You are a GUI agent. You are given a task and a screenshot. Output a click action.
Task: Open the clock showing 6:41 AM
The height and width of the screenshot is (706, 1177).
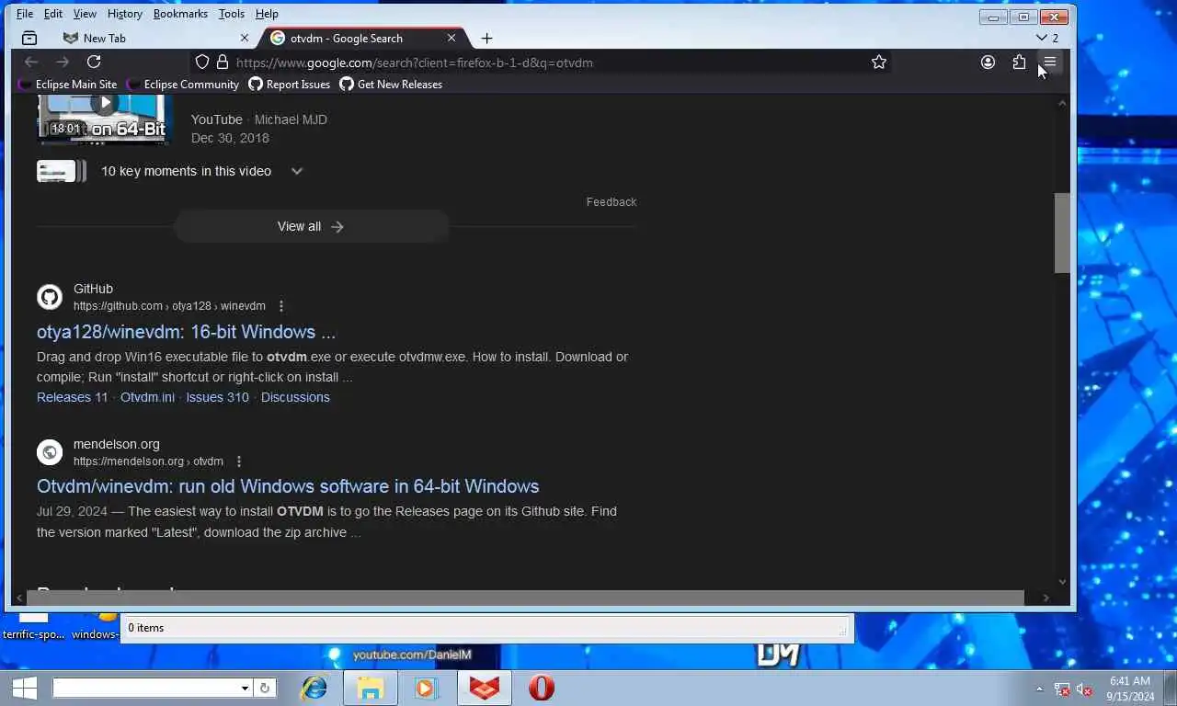click(x=1130, y=689)
